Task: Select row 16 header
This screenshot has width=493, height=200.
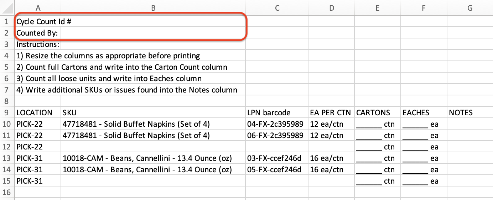Action: pyautogui.click(x=7, y=193)
